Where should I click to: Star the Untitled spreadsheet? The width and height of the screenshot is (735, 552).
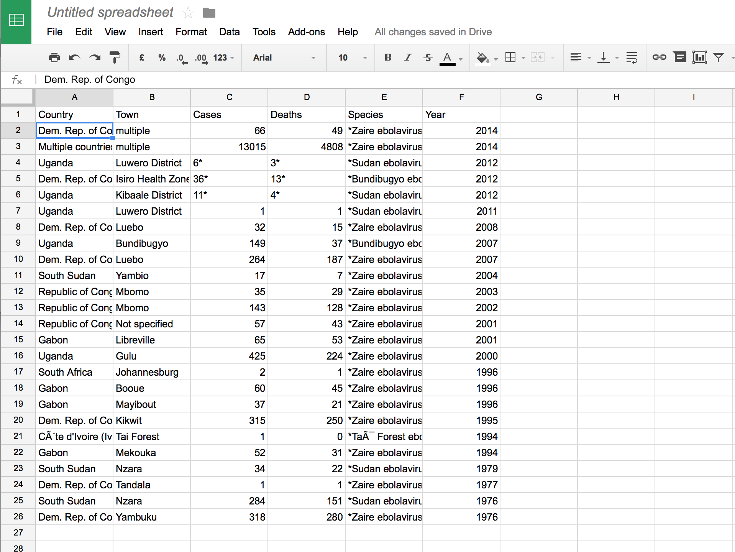[x=188, y=13]
